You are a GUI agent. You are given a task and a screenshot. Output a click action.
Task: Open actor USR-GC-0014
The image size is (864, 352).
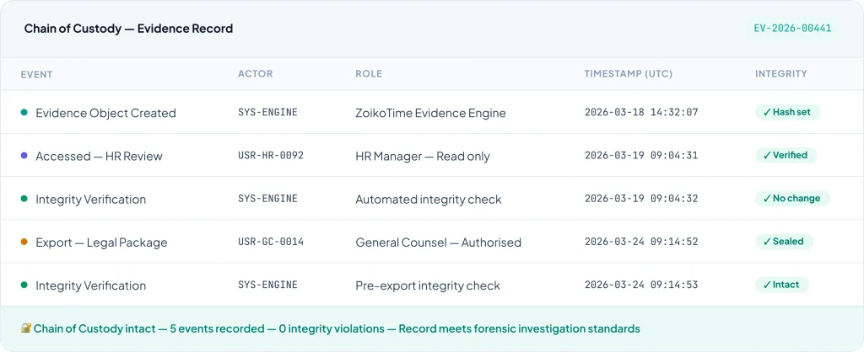270,243
